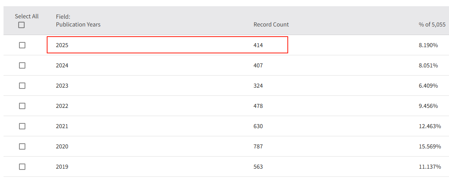Click the Publication Years column header

tap(78, 25)
